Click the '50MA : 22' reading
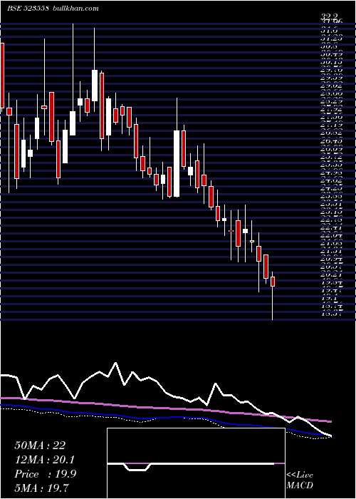This screenshot has width=356, height=499. point(40,446)
